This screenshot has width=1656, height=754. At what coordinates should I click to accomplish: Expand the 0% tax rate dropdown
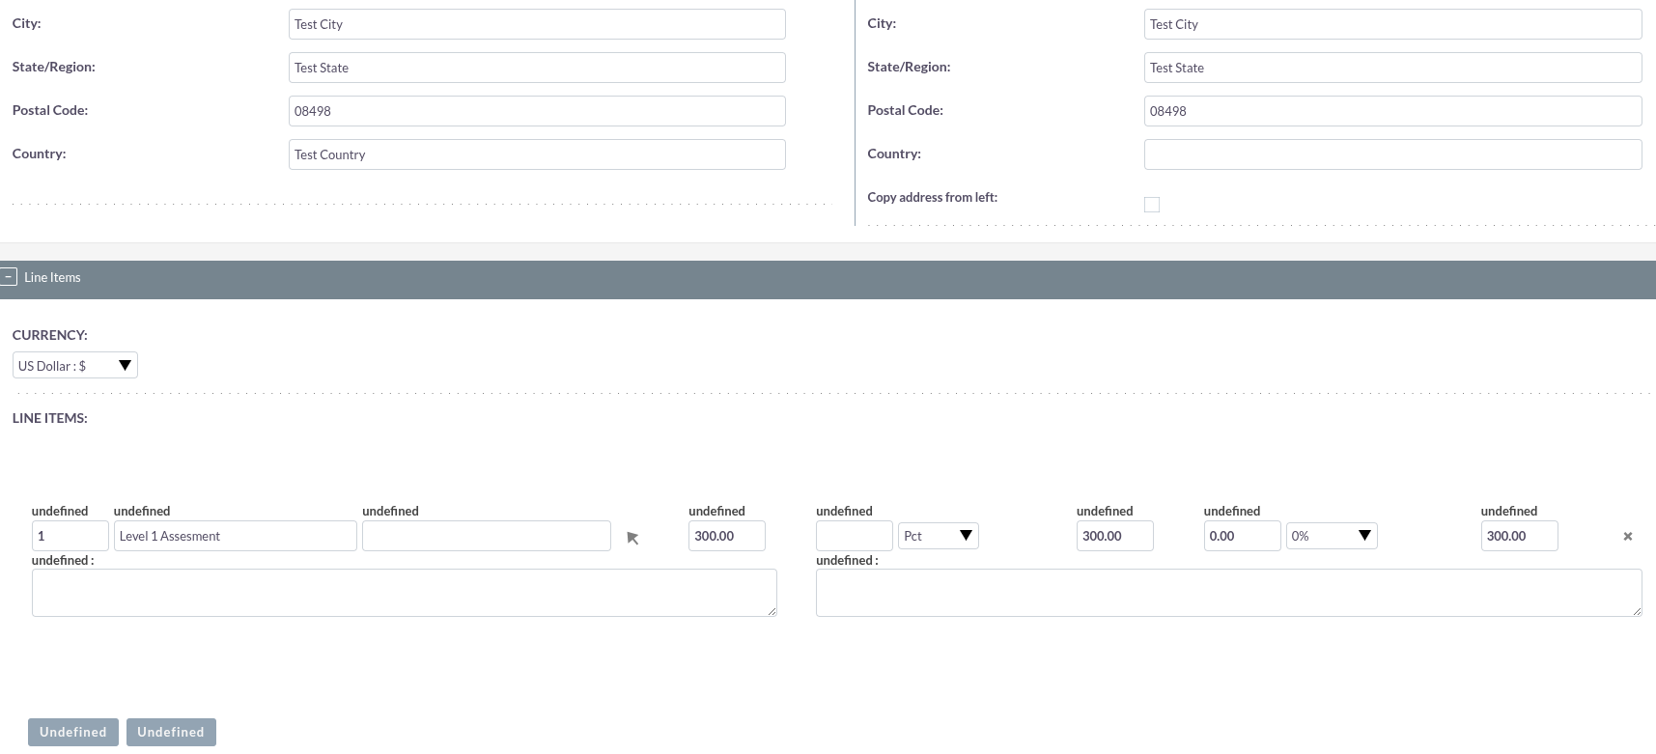1331,536
